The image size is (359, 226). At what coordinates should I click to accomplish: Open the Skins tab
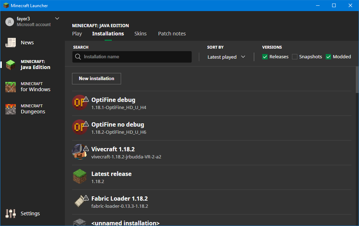pyautogui.click(x=140, y=34)
